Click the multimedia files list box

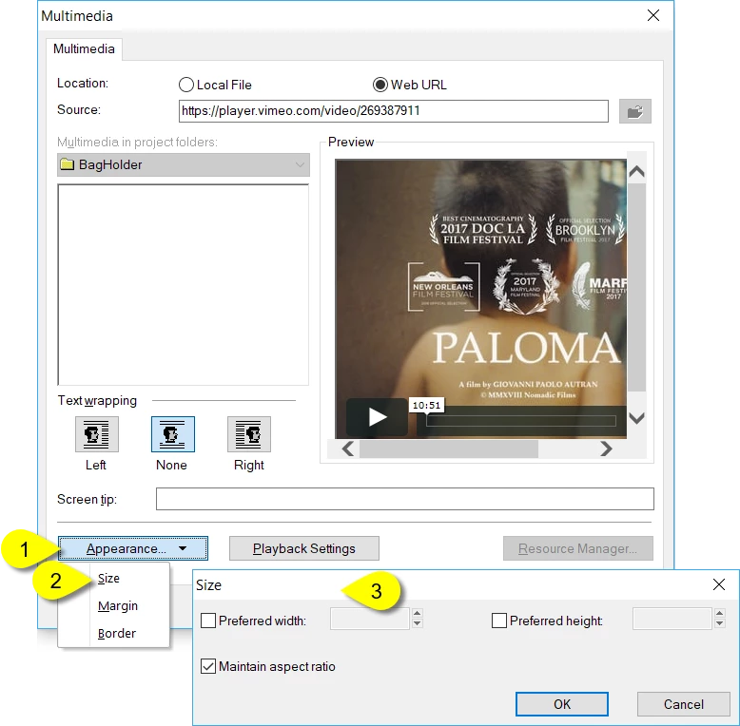[x=184, y=285]
